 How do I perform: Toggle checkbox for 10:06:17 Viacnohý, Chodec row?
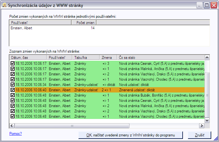12,79
